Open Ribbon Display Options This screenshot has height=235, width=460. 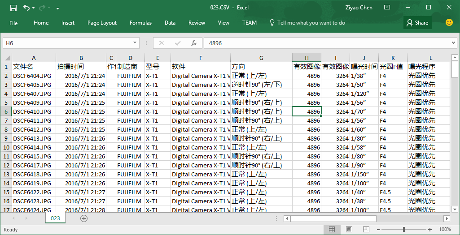[x=387, y=7]
